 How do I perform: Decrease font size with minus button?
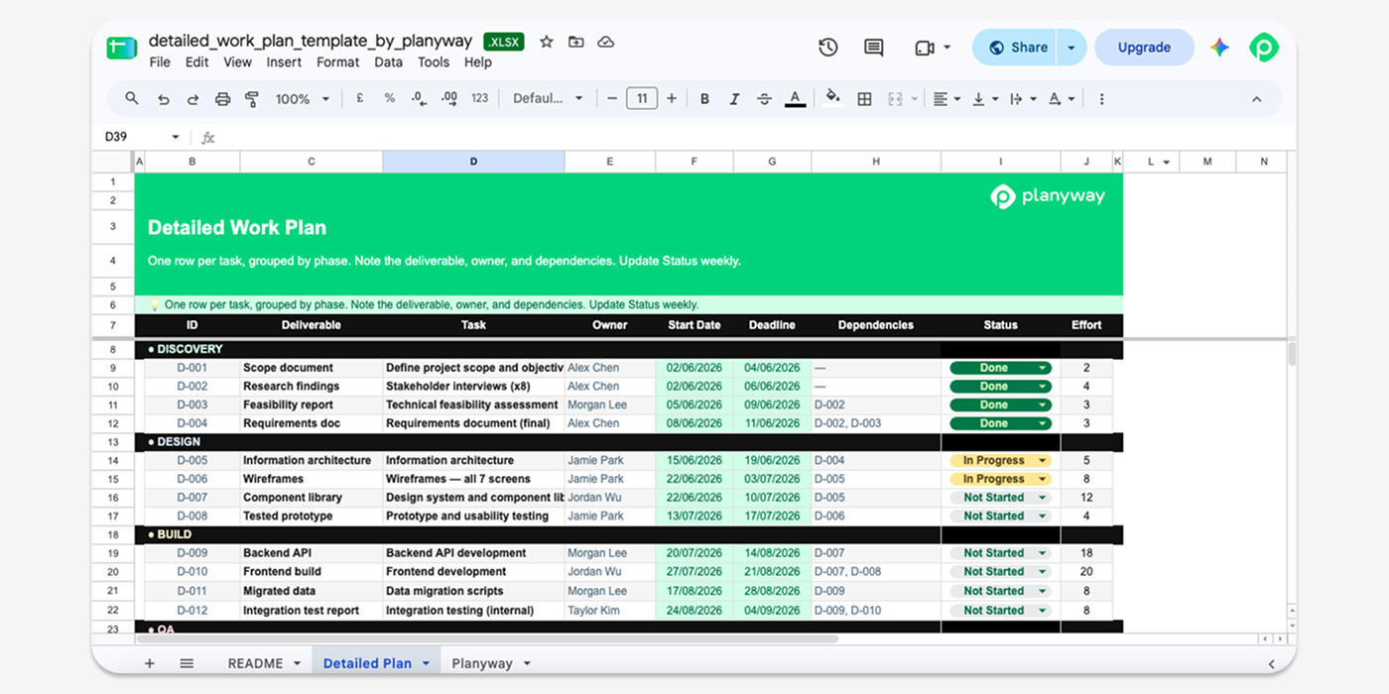click(612, 98)
